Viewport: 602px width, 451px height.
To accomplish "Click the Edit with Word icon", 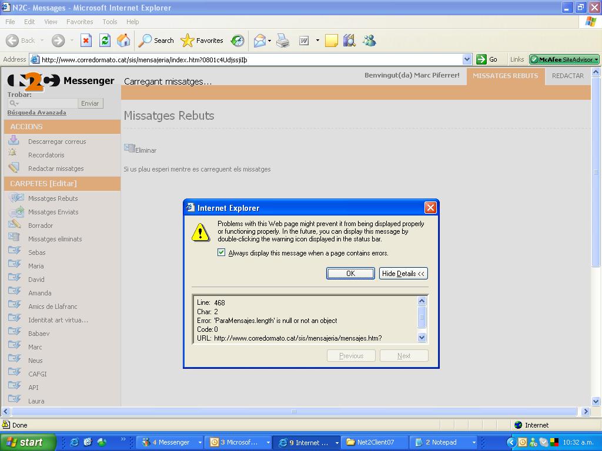I will (x=304, y=41).
